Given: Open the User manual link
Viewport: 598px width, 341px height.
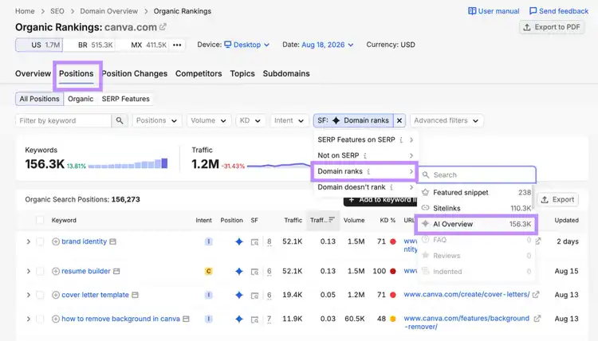Looking at the screenshot, I should coord(494,11).
